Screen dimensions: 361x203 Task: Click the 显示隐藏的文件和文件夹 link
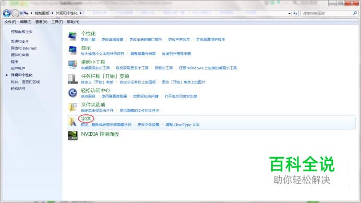coord(139,111)
